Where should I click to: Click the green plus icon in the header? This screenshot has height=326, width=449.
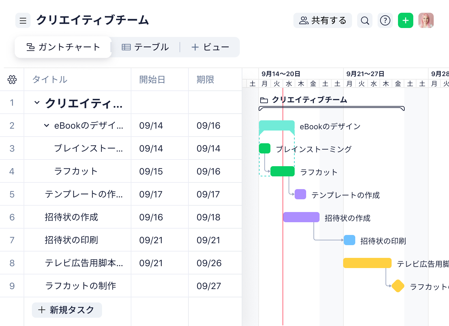coord(405,20)
